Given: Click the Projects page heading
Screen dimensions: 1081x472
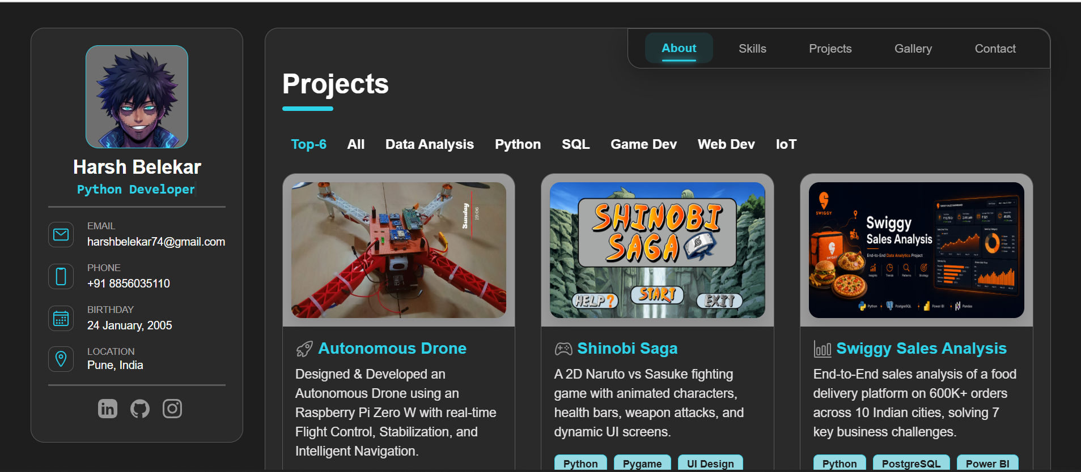Looking at the screenshot, I should (336, 84).
